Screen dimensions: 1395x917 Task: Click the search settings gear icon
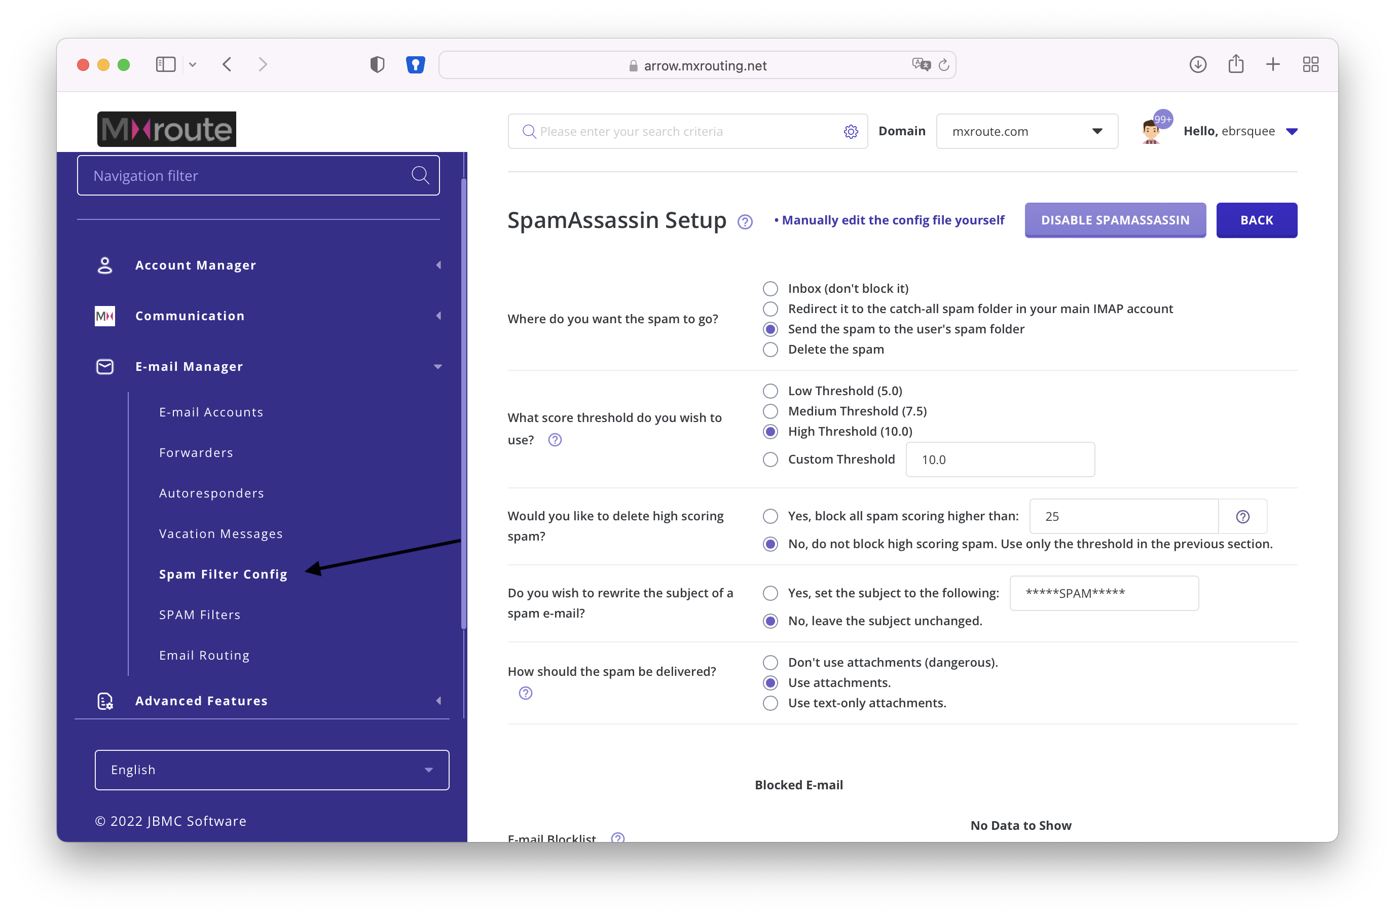click(851, 131)
